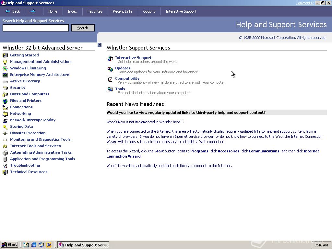332x249 pixels.
Task: Focus the Search Help and Support text box
Action: [x=36, y=28]
